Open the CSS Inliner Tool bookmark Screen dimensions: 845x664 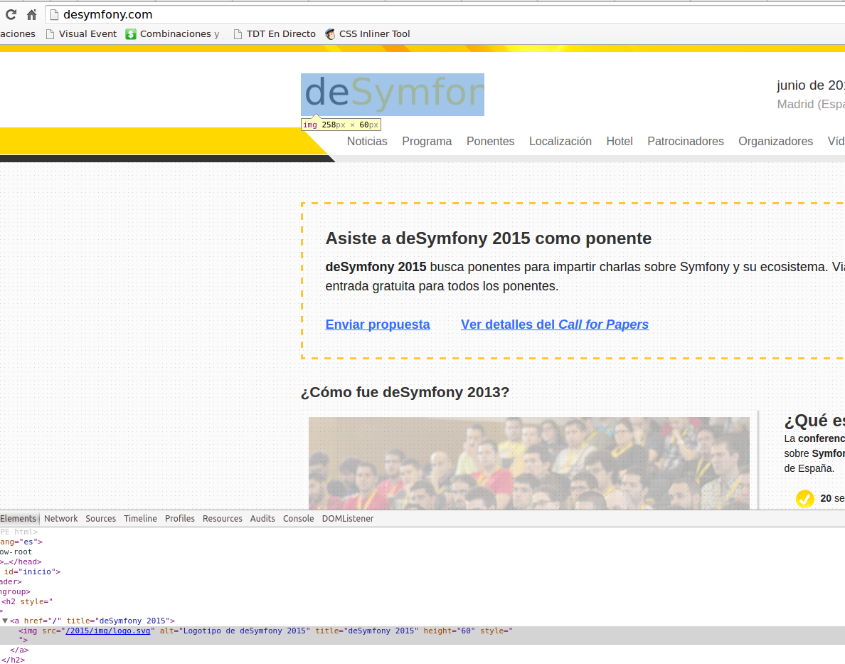point(368,34)
